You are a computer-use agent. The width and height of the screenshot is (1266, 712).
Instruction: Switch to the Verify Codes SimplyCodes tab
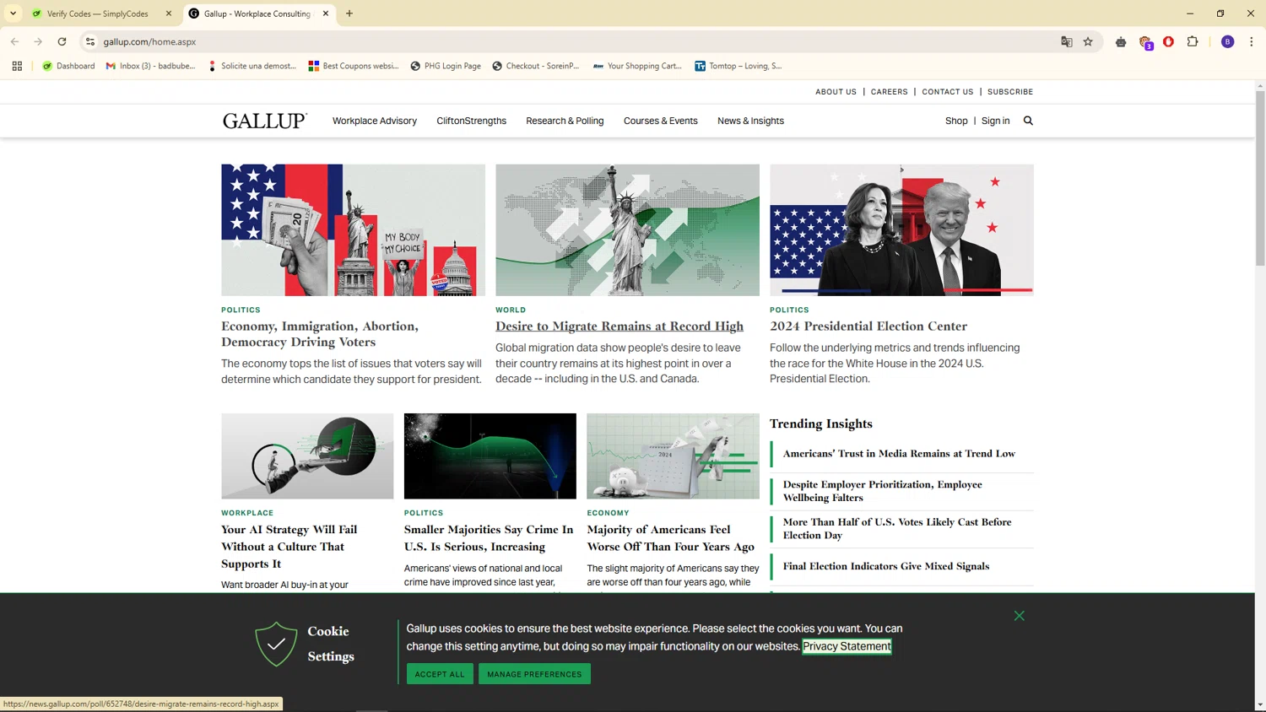[97, 13]
